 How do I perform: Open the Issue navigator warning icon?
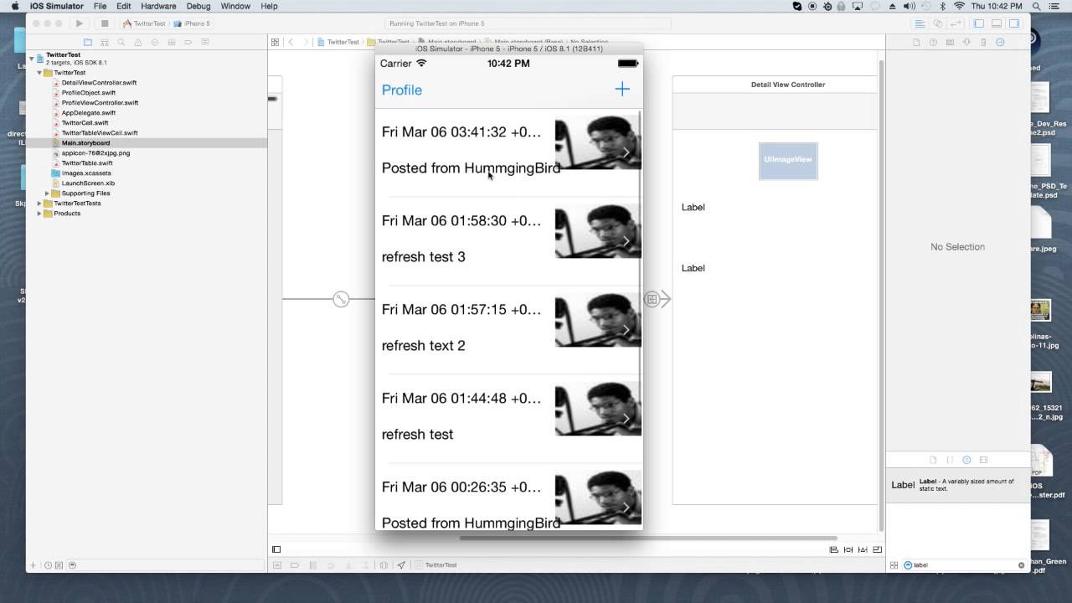click(138, 42)
